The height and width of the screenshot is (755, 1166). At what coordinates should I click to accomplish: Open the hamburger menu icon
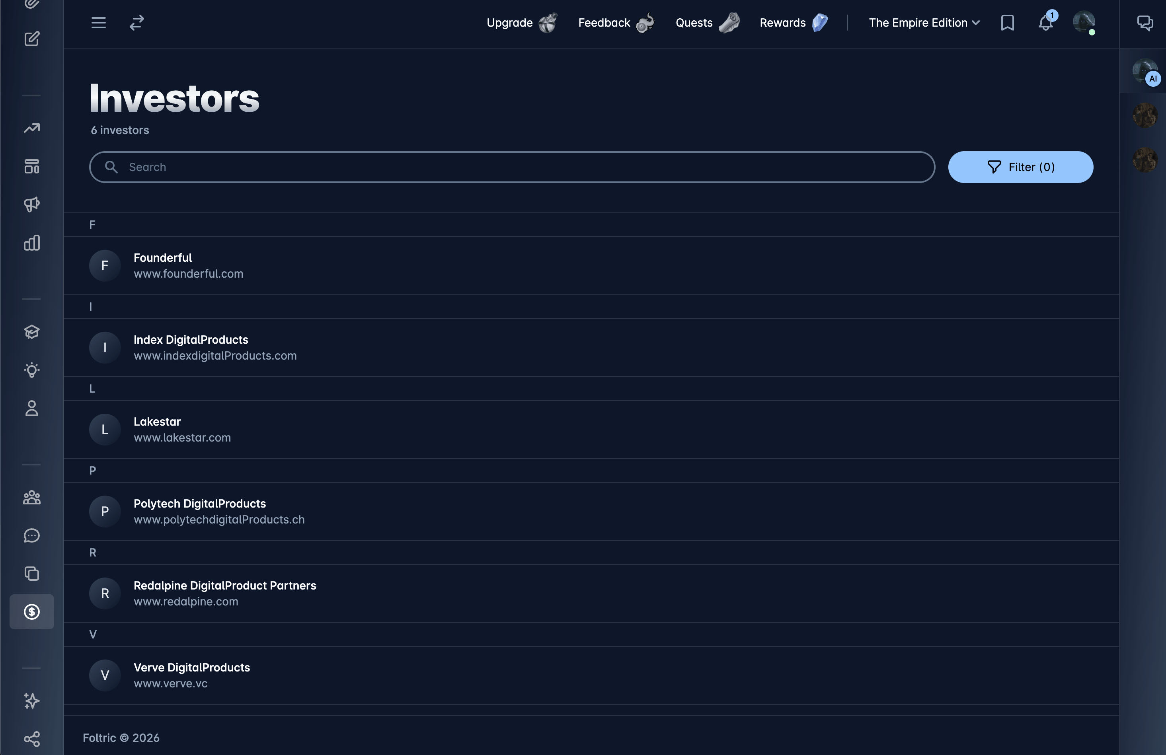(98, 23)
